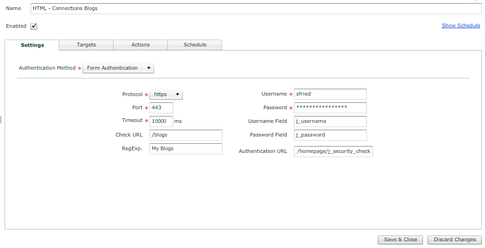The height and width of the screenshot is (248, 485).
Task: Click the RegExp. input box
Action: pos(186,149)
